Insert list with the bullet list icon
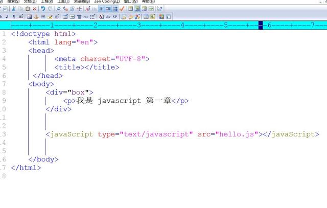327x208 pixels. click(92, 17)
